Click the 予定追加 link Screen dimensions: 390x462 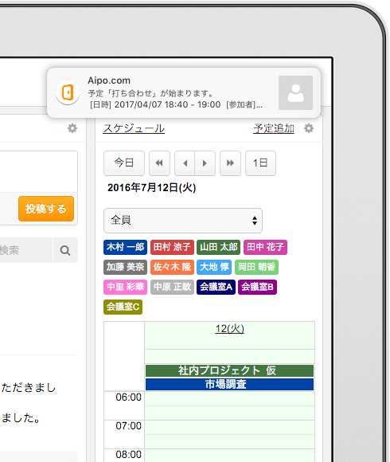(274, 128)
